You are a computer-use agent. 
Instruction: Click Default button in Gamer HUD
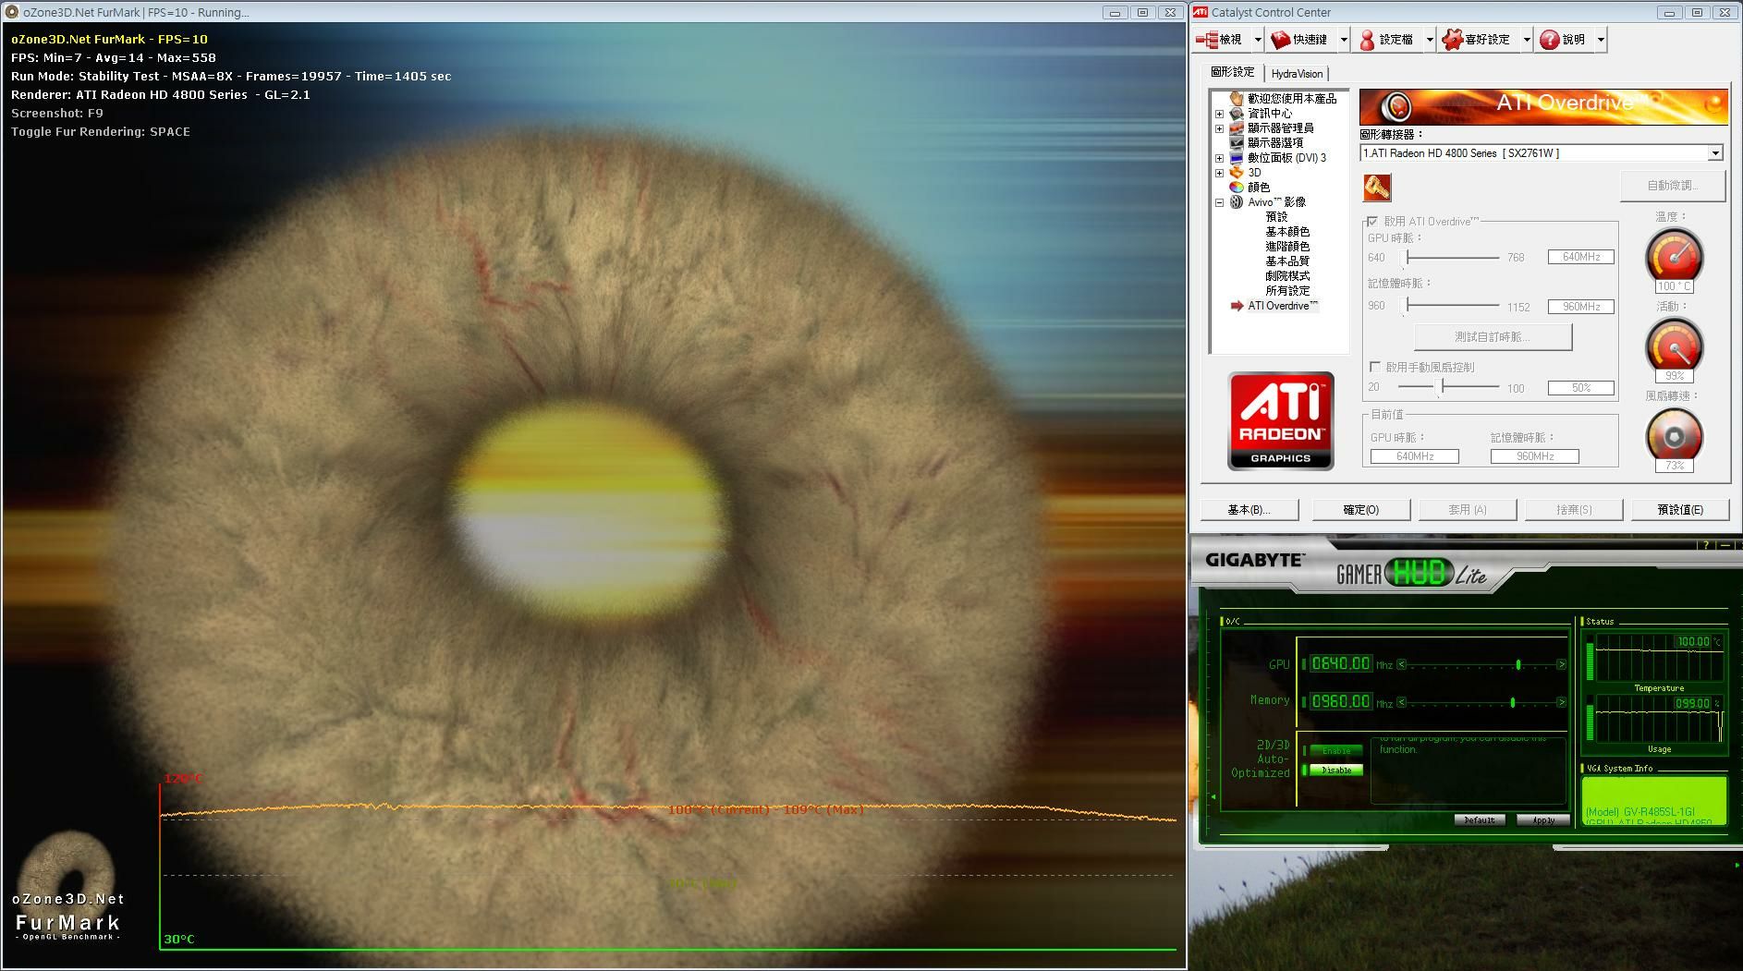click(1480, 820)
